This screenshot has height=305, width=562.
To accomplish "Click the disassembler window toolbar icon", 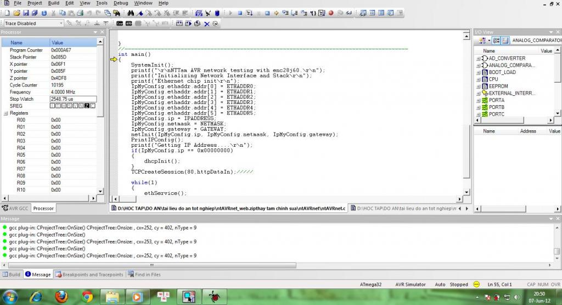I will tap(390, 13).
